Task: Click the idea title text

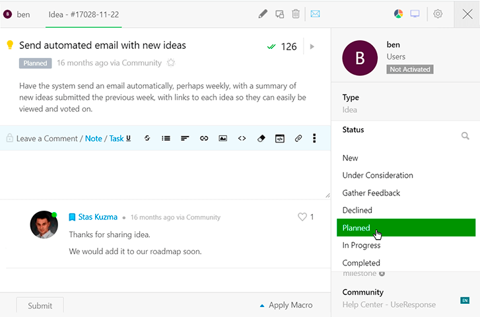Action: [102, 46]
